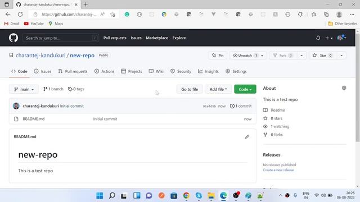Open the new-repo repository link
The image size is (360, 202).
(x=82, y=56)
